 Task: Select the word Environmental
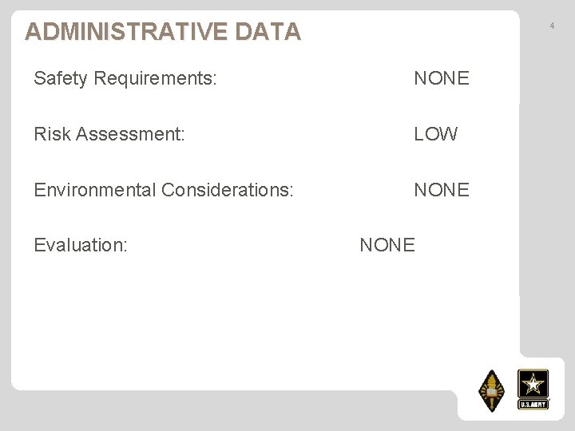coord(94,190)
